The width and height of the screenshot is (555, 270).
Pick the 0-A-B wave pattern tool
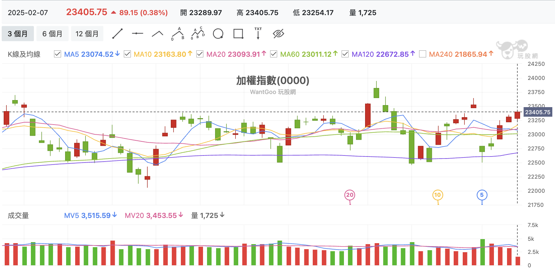coord(178,34)
